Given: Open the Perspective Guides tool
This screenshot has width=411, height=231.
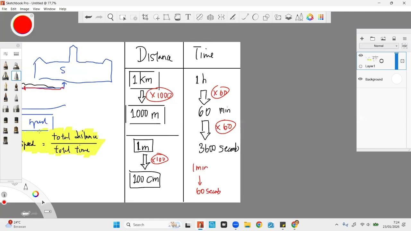Looking at the screenshot, I should (x=210, y=17).
